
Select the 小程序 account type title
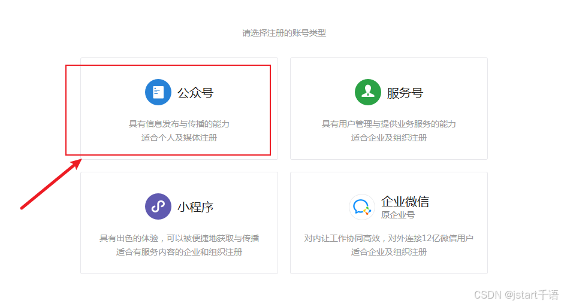click(x=195, y=207)
